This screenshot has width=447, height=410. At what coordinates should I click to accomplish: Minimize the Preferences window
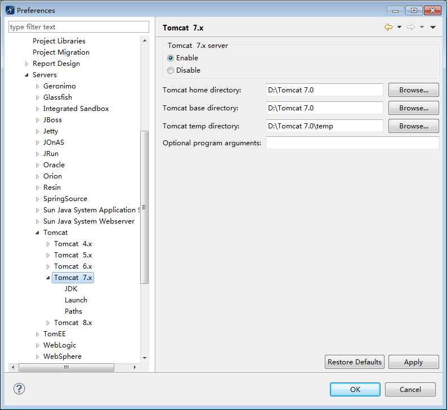pyautogui.click(x=396, y=10)
